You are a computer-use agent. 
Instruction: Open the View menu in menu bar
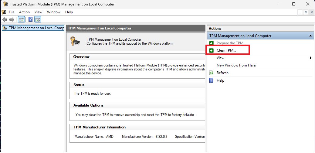pyautogui.click(x=38, y=12)
